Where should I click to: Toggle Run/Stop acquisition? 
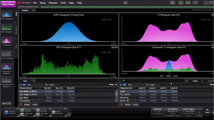tap(181, 3)
